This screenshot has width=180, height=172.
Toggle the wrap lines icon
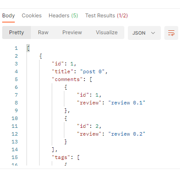click(171, 33)
